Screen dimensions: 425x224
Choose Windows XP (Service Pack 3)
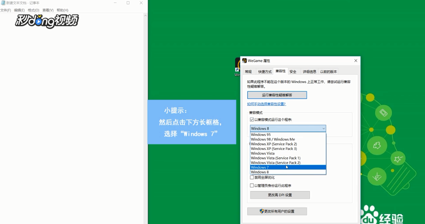coord(288,149)
